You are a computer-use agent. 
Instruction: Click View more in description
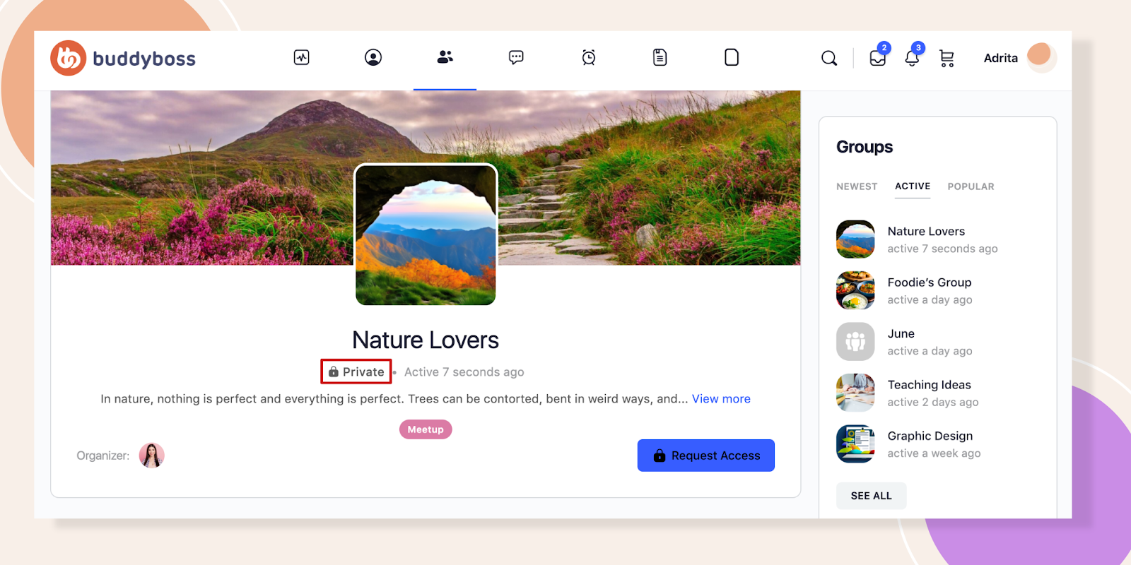721,399
